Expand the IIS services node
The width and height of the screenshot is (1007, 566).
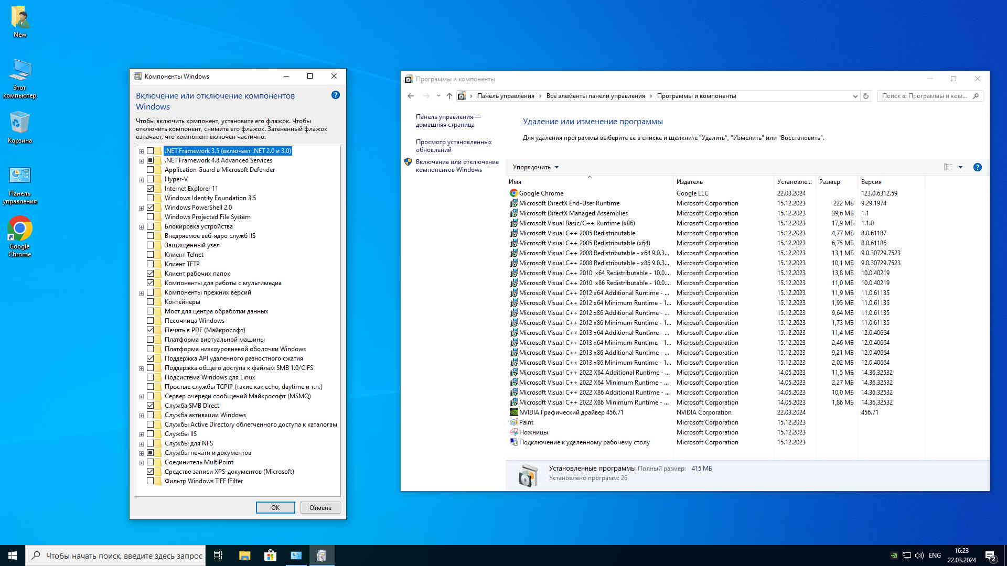(141, 434)
